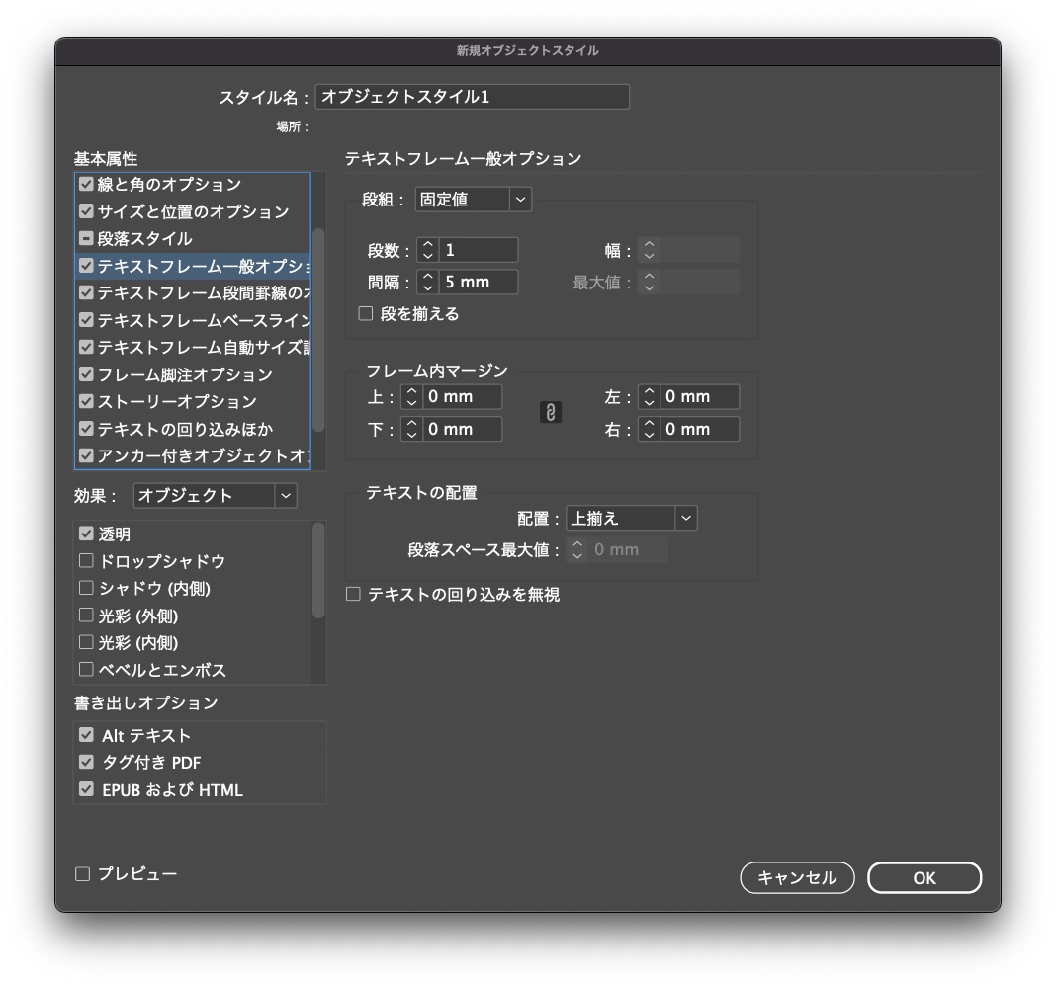Click the 右 margin stepper arrows
1056x985 pixels.
coord(649,430)
